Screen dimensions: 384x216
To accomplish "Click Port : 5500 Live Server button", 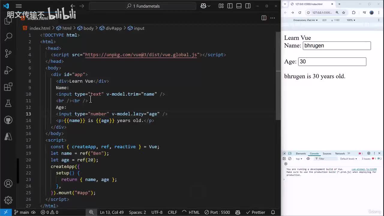I will pos(217,212).
